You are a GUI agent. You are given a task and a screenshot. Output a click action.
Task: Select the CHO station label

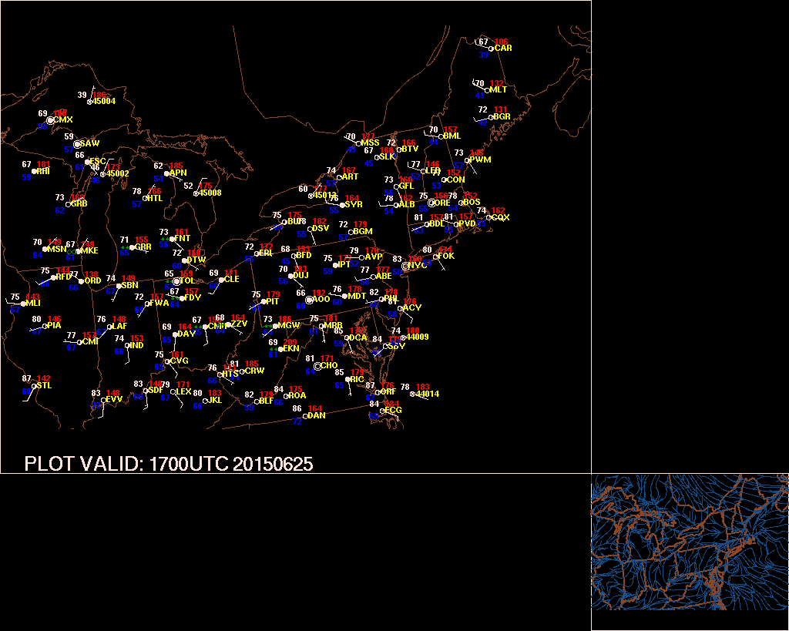click(x=328, y=366)
